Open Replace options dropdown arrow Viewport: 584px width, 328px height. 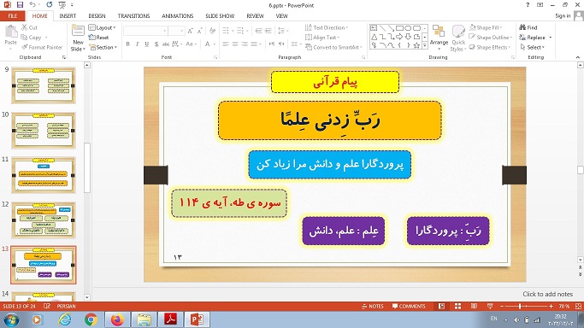click(551, 38)
